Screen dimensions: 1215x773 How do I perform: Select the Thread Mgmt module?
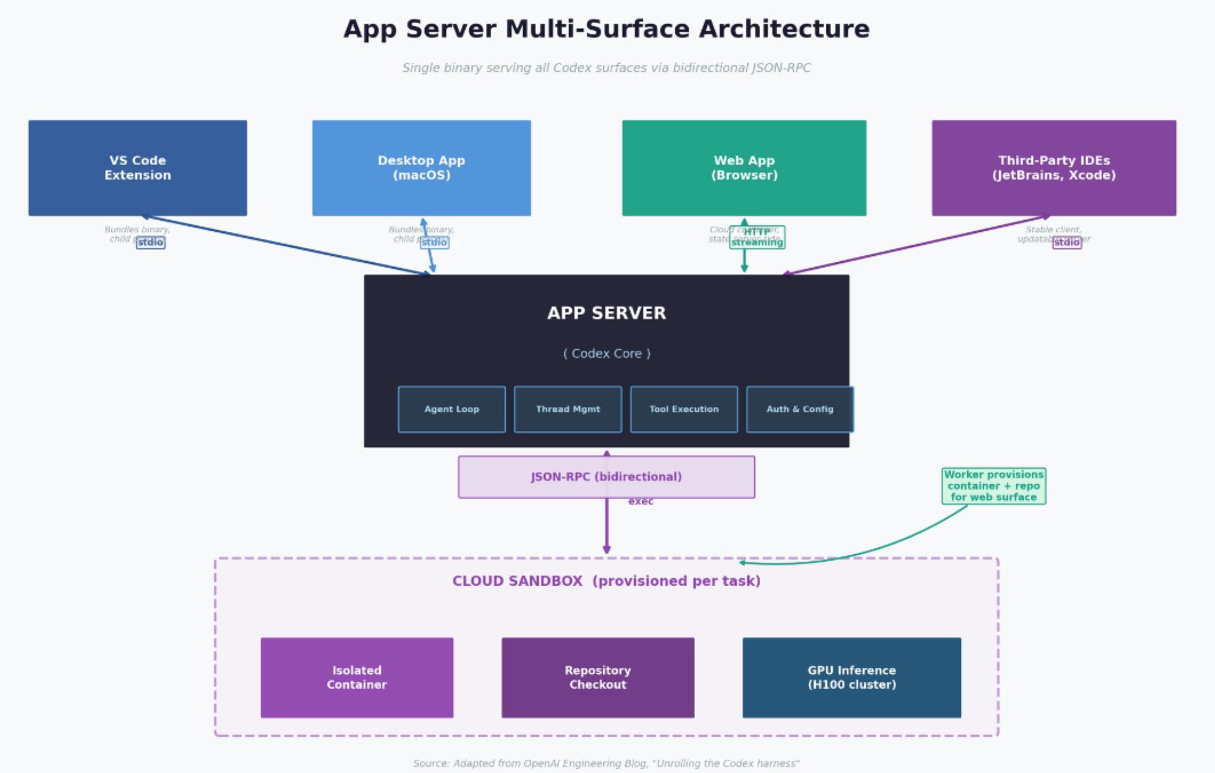click(568, 409)
